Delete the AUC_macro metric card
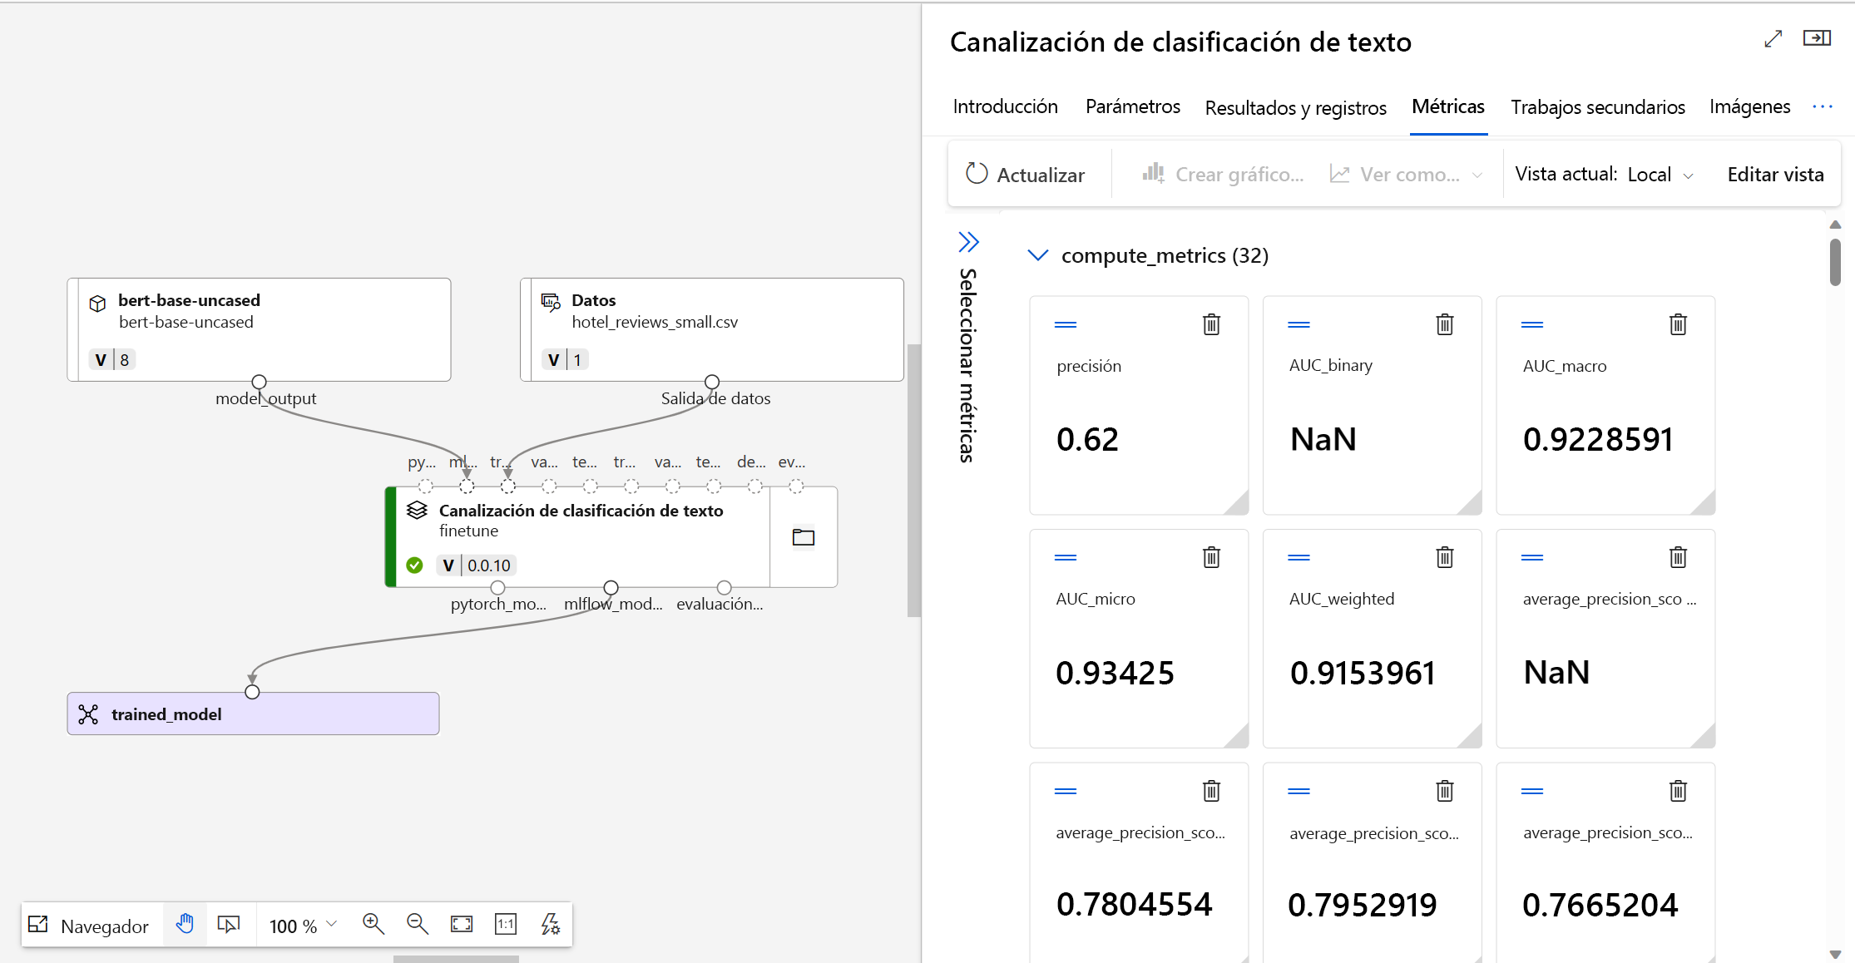The image size is (1855, 963). click(1678, 324)
